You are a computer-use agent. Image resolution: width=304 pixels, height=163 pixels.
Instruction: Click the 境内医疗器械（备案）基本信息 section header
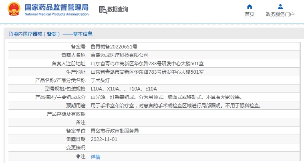pos(53,34)
